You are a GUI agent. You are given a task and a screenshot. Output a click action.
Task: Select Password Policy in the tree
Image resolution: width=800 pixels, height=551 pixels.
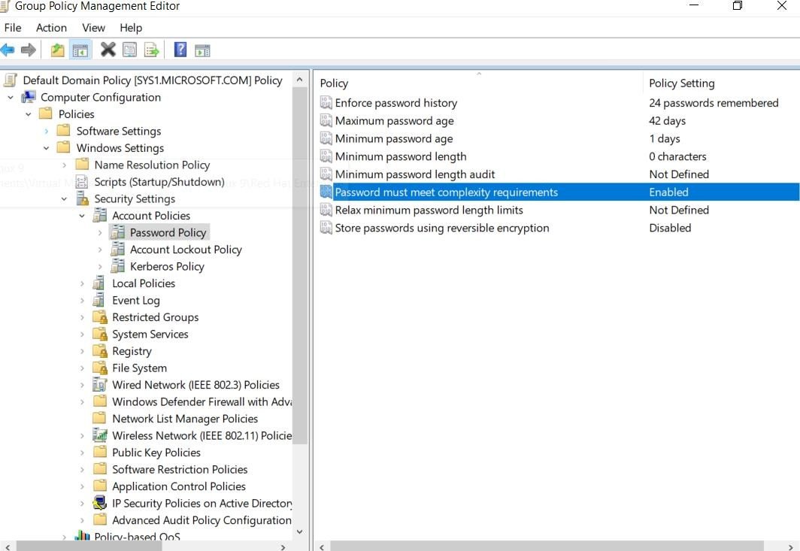pos(168,232)
